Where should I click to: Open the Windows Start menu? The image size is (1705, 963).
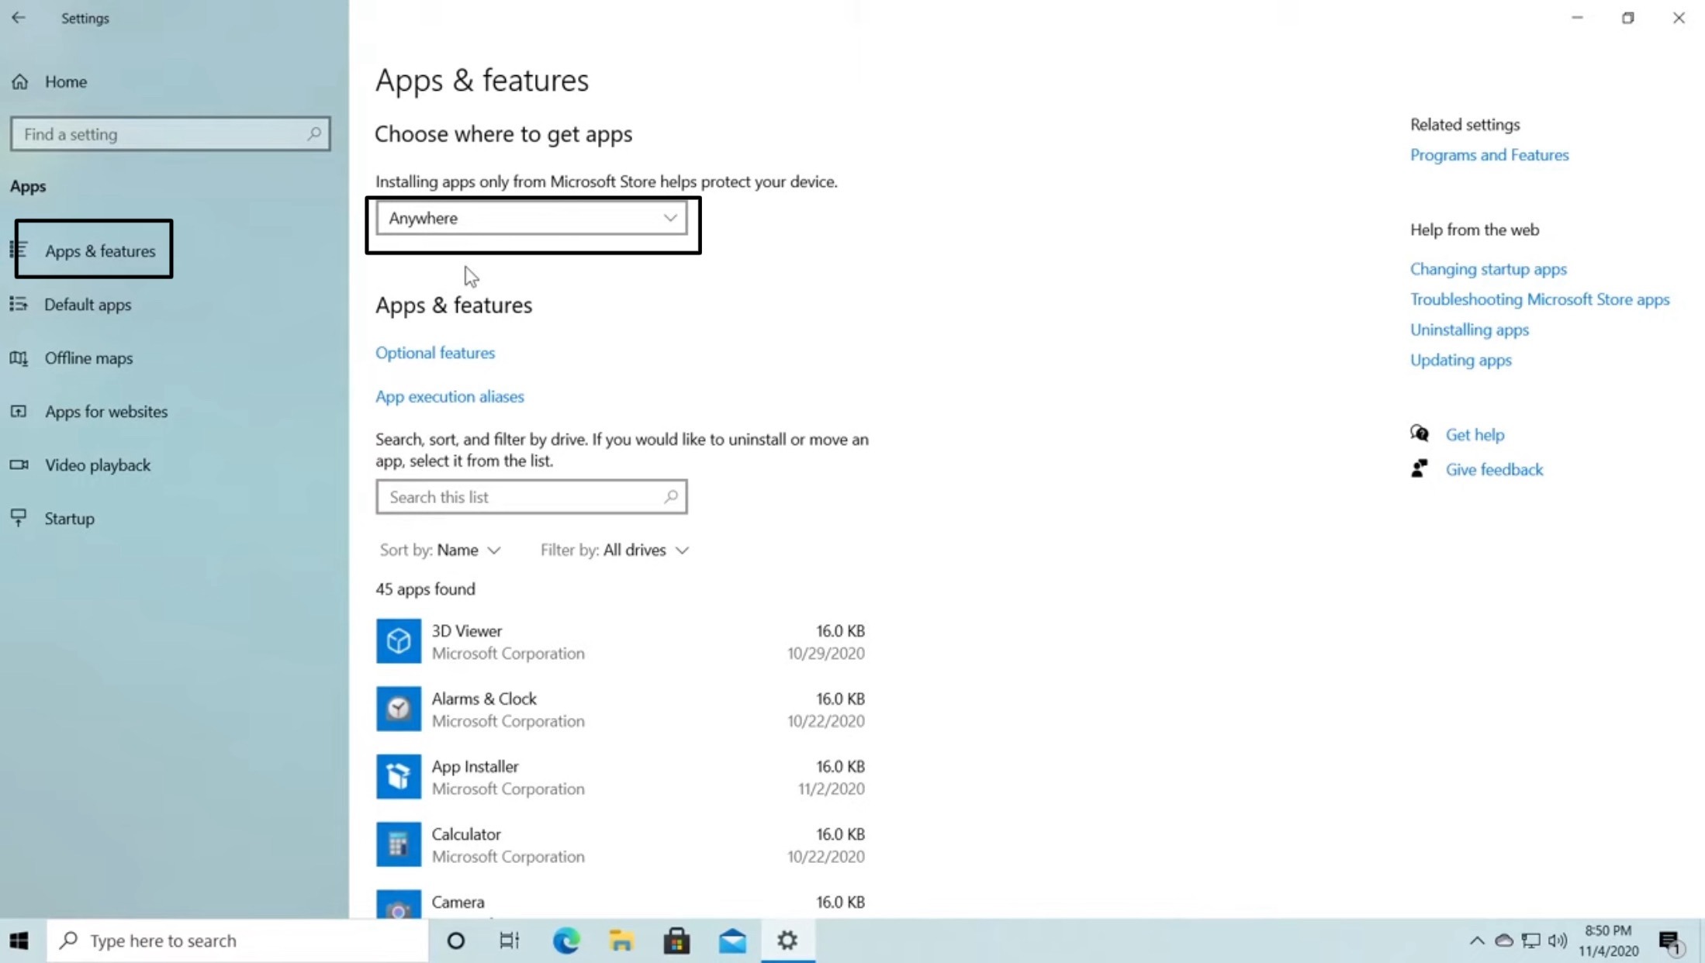click(x=19, y=941)
